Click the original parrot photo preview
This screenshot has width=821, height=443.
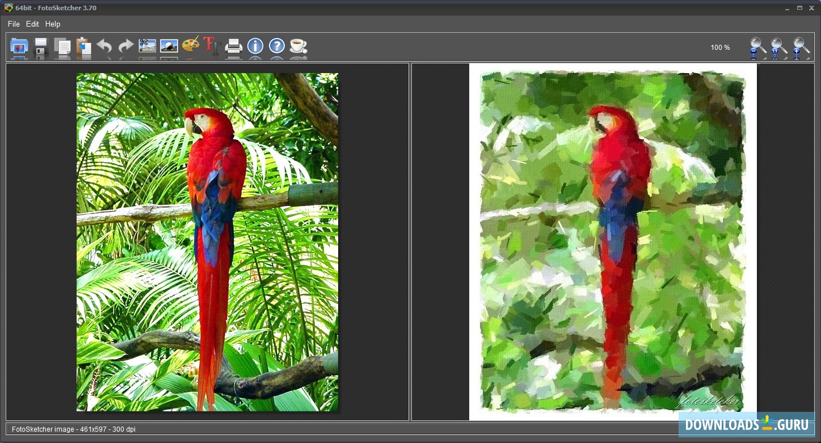pyautogui.click(x=207, y=242)
